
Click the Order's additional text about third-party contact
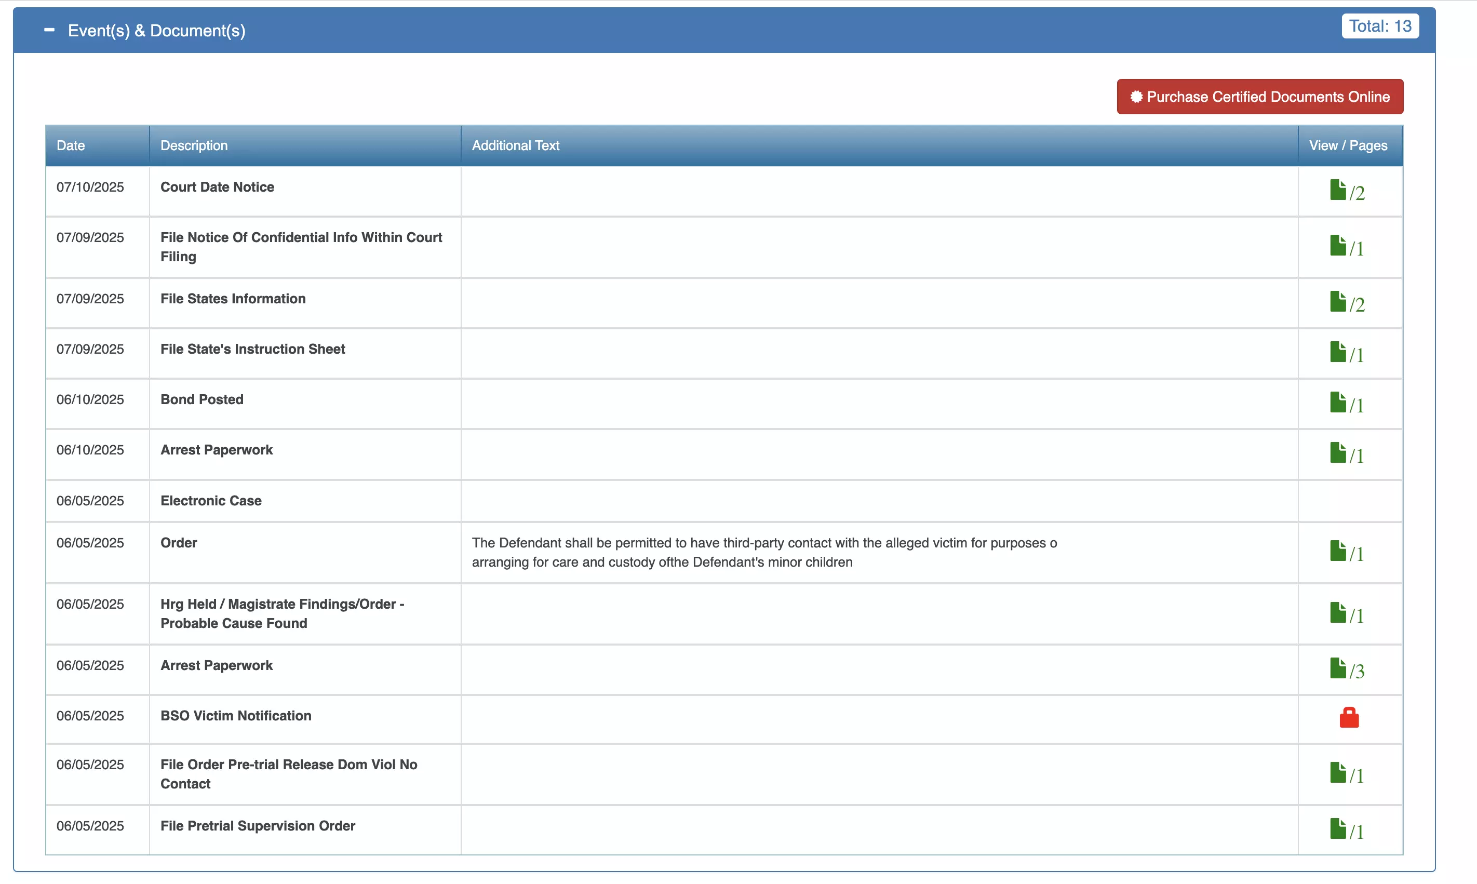764,553
